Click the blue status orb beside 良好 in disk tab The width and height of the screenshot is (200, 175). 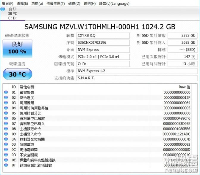click(x=3, y=9)
